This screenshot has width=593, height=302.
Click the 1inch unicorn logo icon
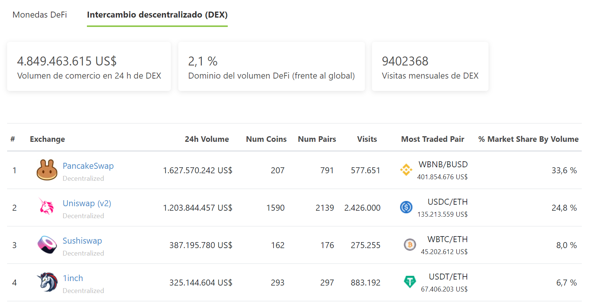pyautogui.click(x=47, y=282)
